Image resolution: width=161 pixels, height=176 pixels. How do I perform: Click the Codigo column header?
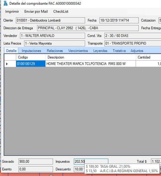31,57
